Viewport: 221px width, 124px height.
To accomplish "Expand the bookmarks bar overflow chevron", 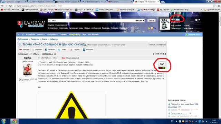I will (202, 10).
